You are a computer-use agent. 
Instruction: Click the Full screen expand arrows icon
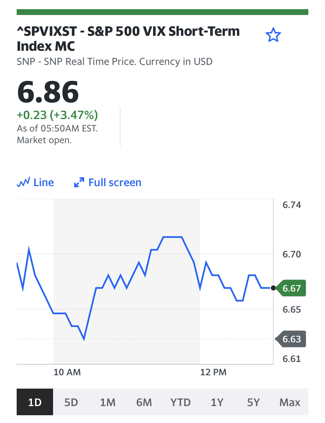pyautogui.click(x=79, y=183)
